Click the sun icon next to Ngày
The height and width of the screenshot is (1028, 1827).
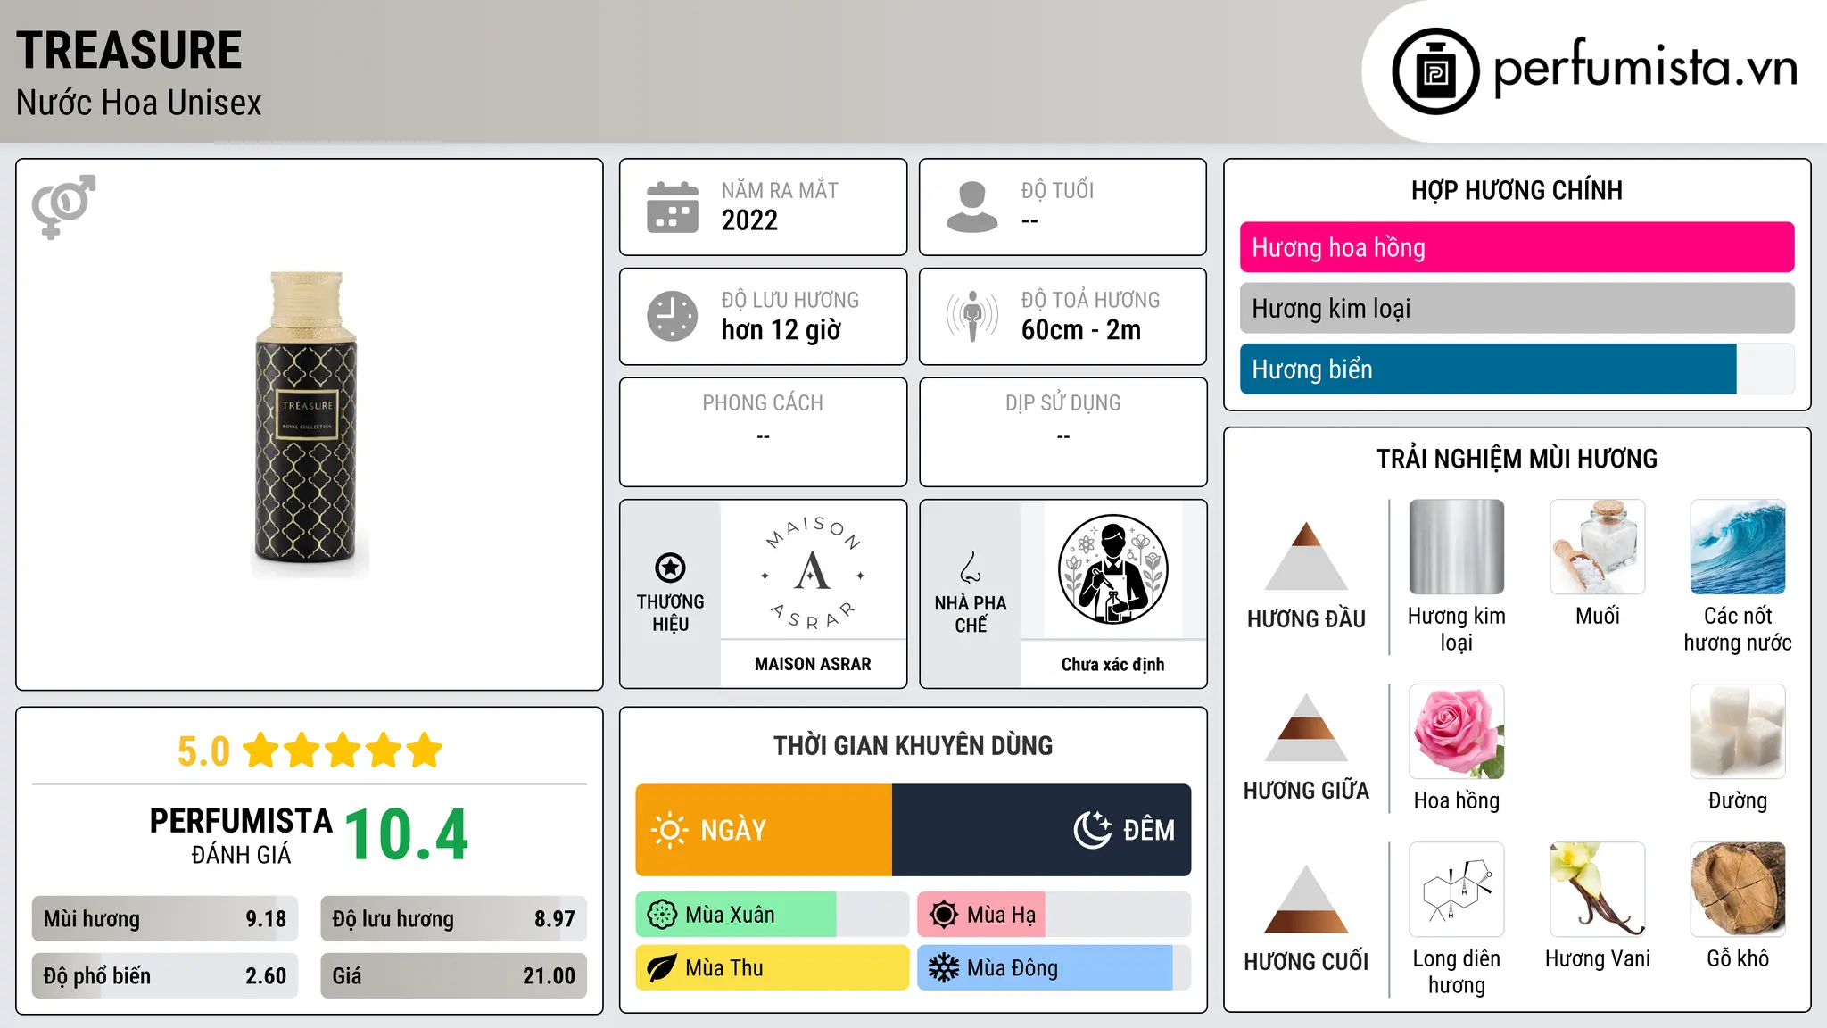(670, 830)
